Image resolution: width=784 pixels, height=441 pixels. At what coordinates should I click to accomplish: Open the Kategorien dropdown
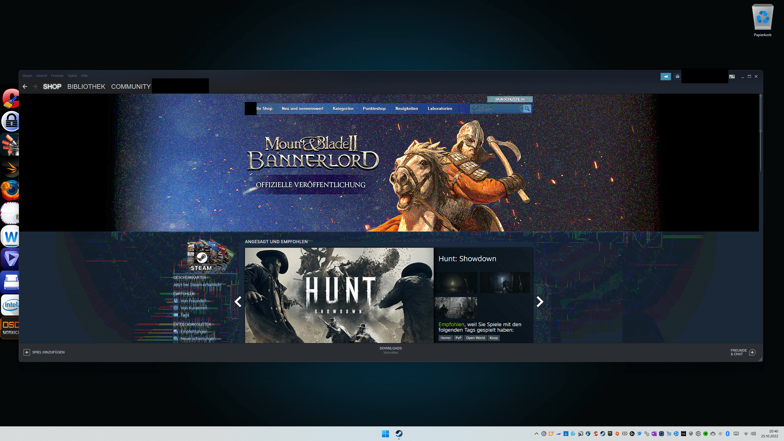pos(343,108)
